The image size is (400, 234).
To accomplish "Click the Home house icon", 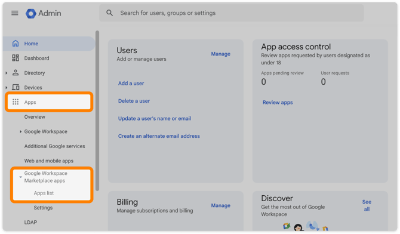I will [16, 44].
